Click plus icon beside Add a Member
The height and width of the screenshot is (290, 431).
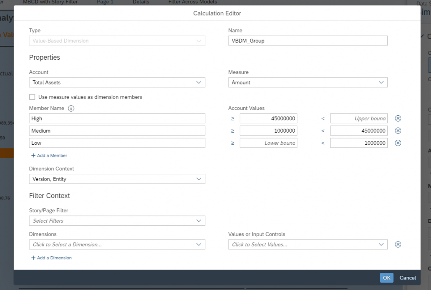pos(33,156)
